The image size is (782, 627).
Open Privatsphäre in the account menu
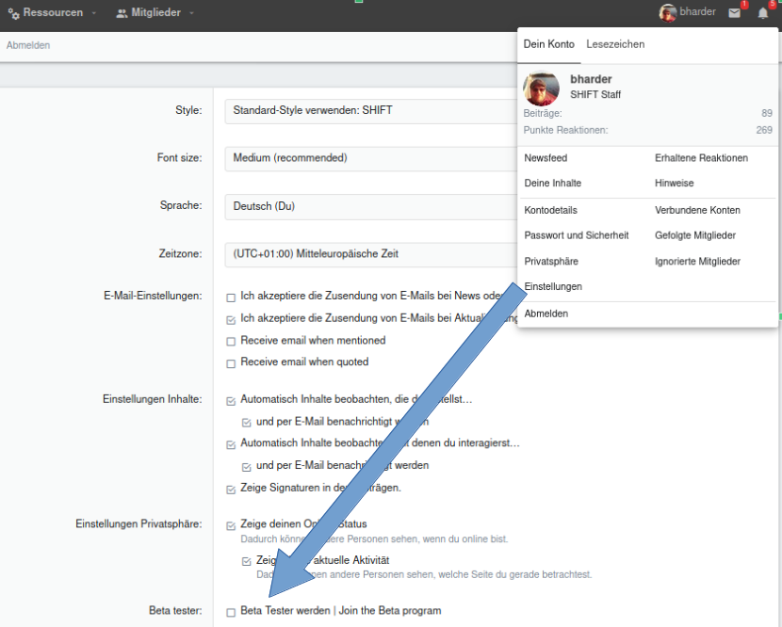click(551, 261)
